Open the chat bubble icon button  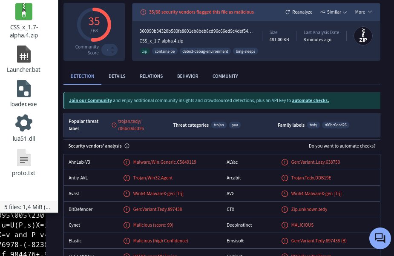tap(380, 238)
